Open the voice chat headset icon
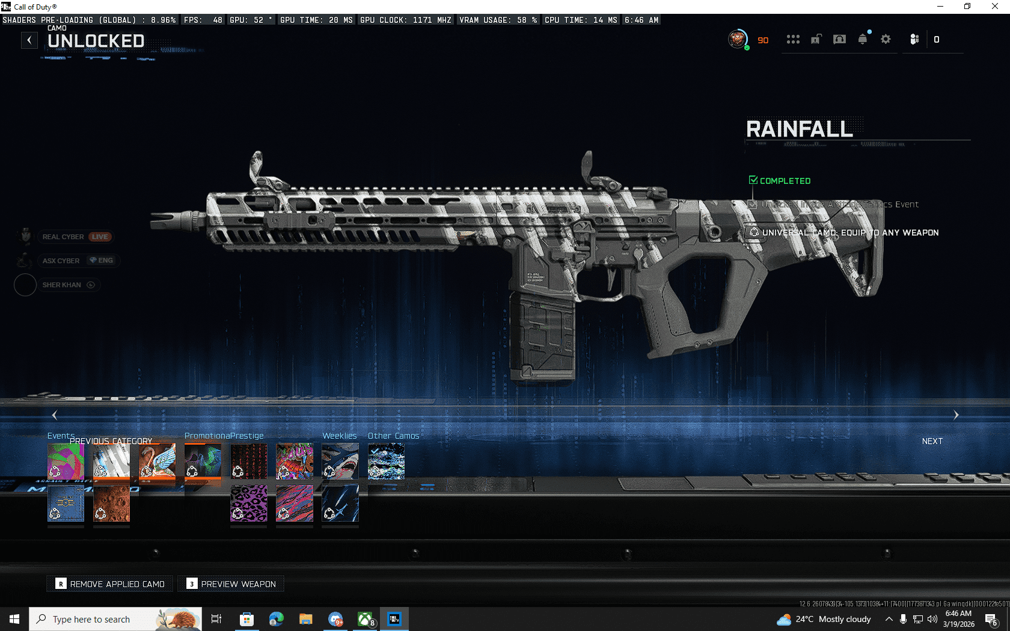This screenshot has width=1010, height=631. coord(839,40)
